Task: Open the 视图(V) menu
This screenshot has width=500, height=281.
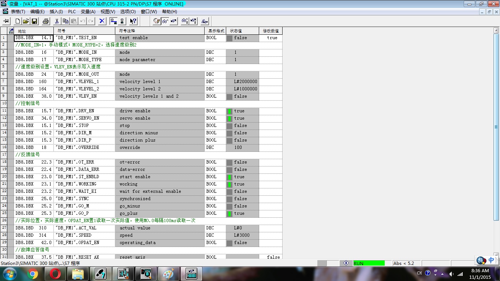Action: (108, 12)
